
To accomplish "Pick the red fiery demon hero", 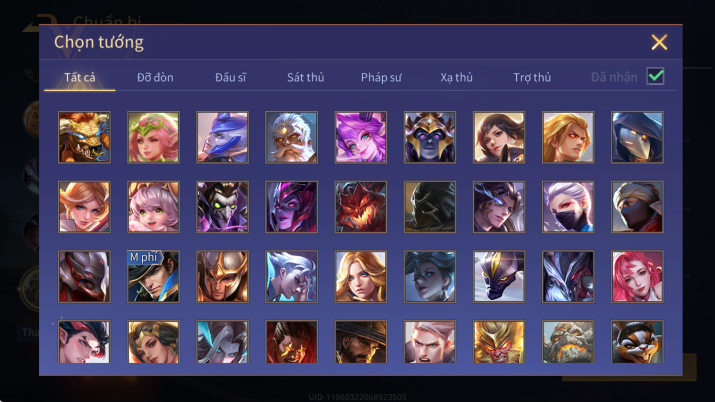I will 361,207.
